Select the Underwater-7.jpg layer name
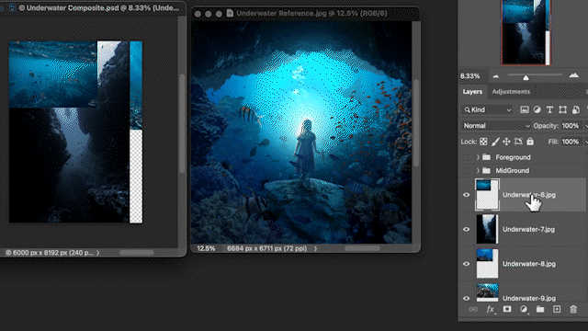The width and height of the screenshot is (588, 331). pyautogui.click(x=528, y=229)
